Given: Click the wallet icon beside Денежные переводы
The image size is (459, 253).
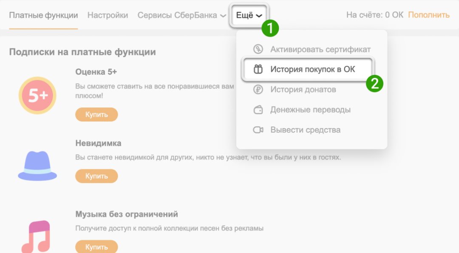Looking at the screenshot, I should (258, 110).
